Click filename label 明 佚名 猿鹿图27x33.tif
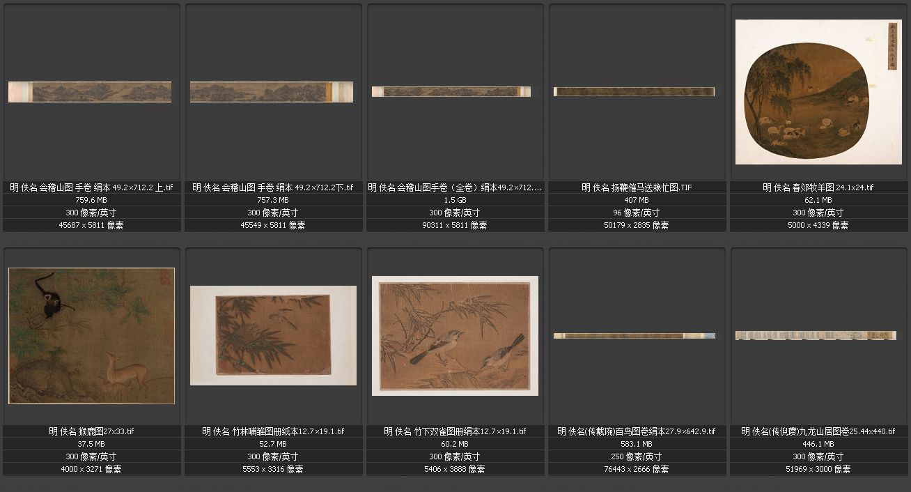Screen dimensions: 911x492 click(91, 431)
